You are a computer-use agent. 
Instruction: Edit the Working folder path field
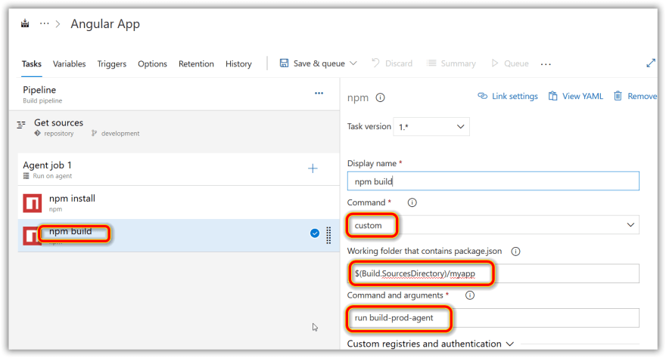(x=493, y=273)
